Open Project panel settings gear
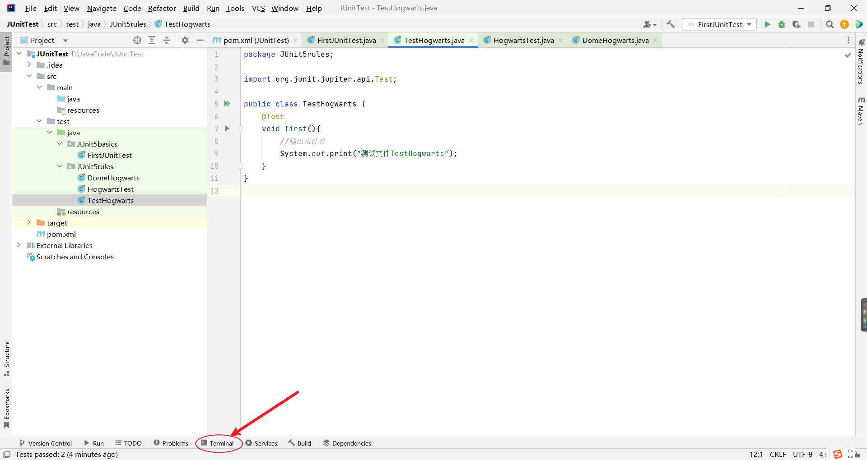The width and height of the screenshot is (867, 460). point(185,40)
